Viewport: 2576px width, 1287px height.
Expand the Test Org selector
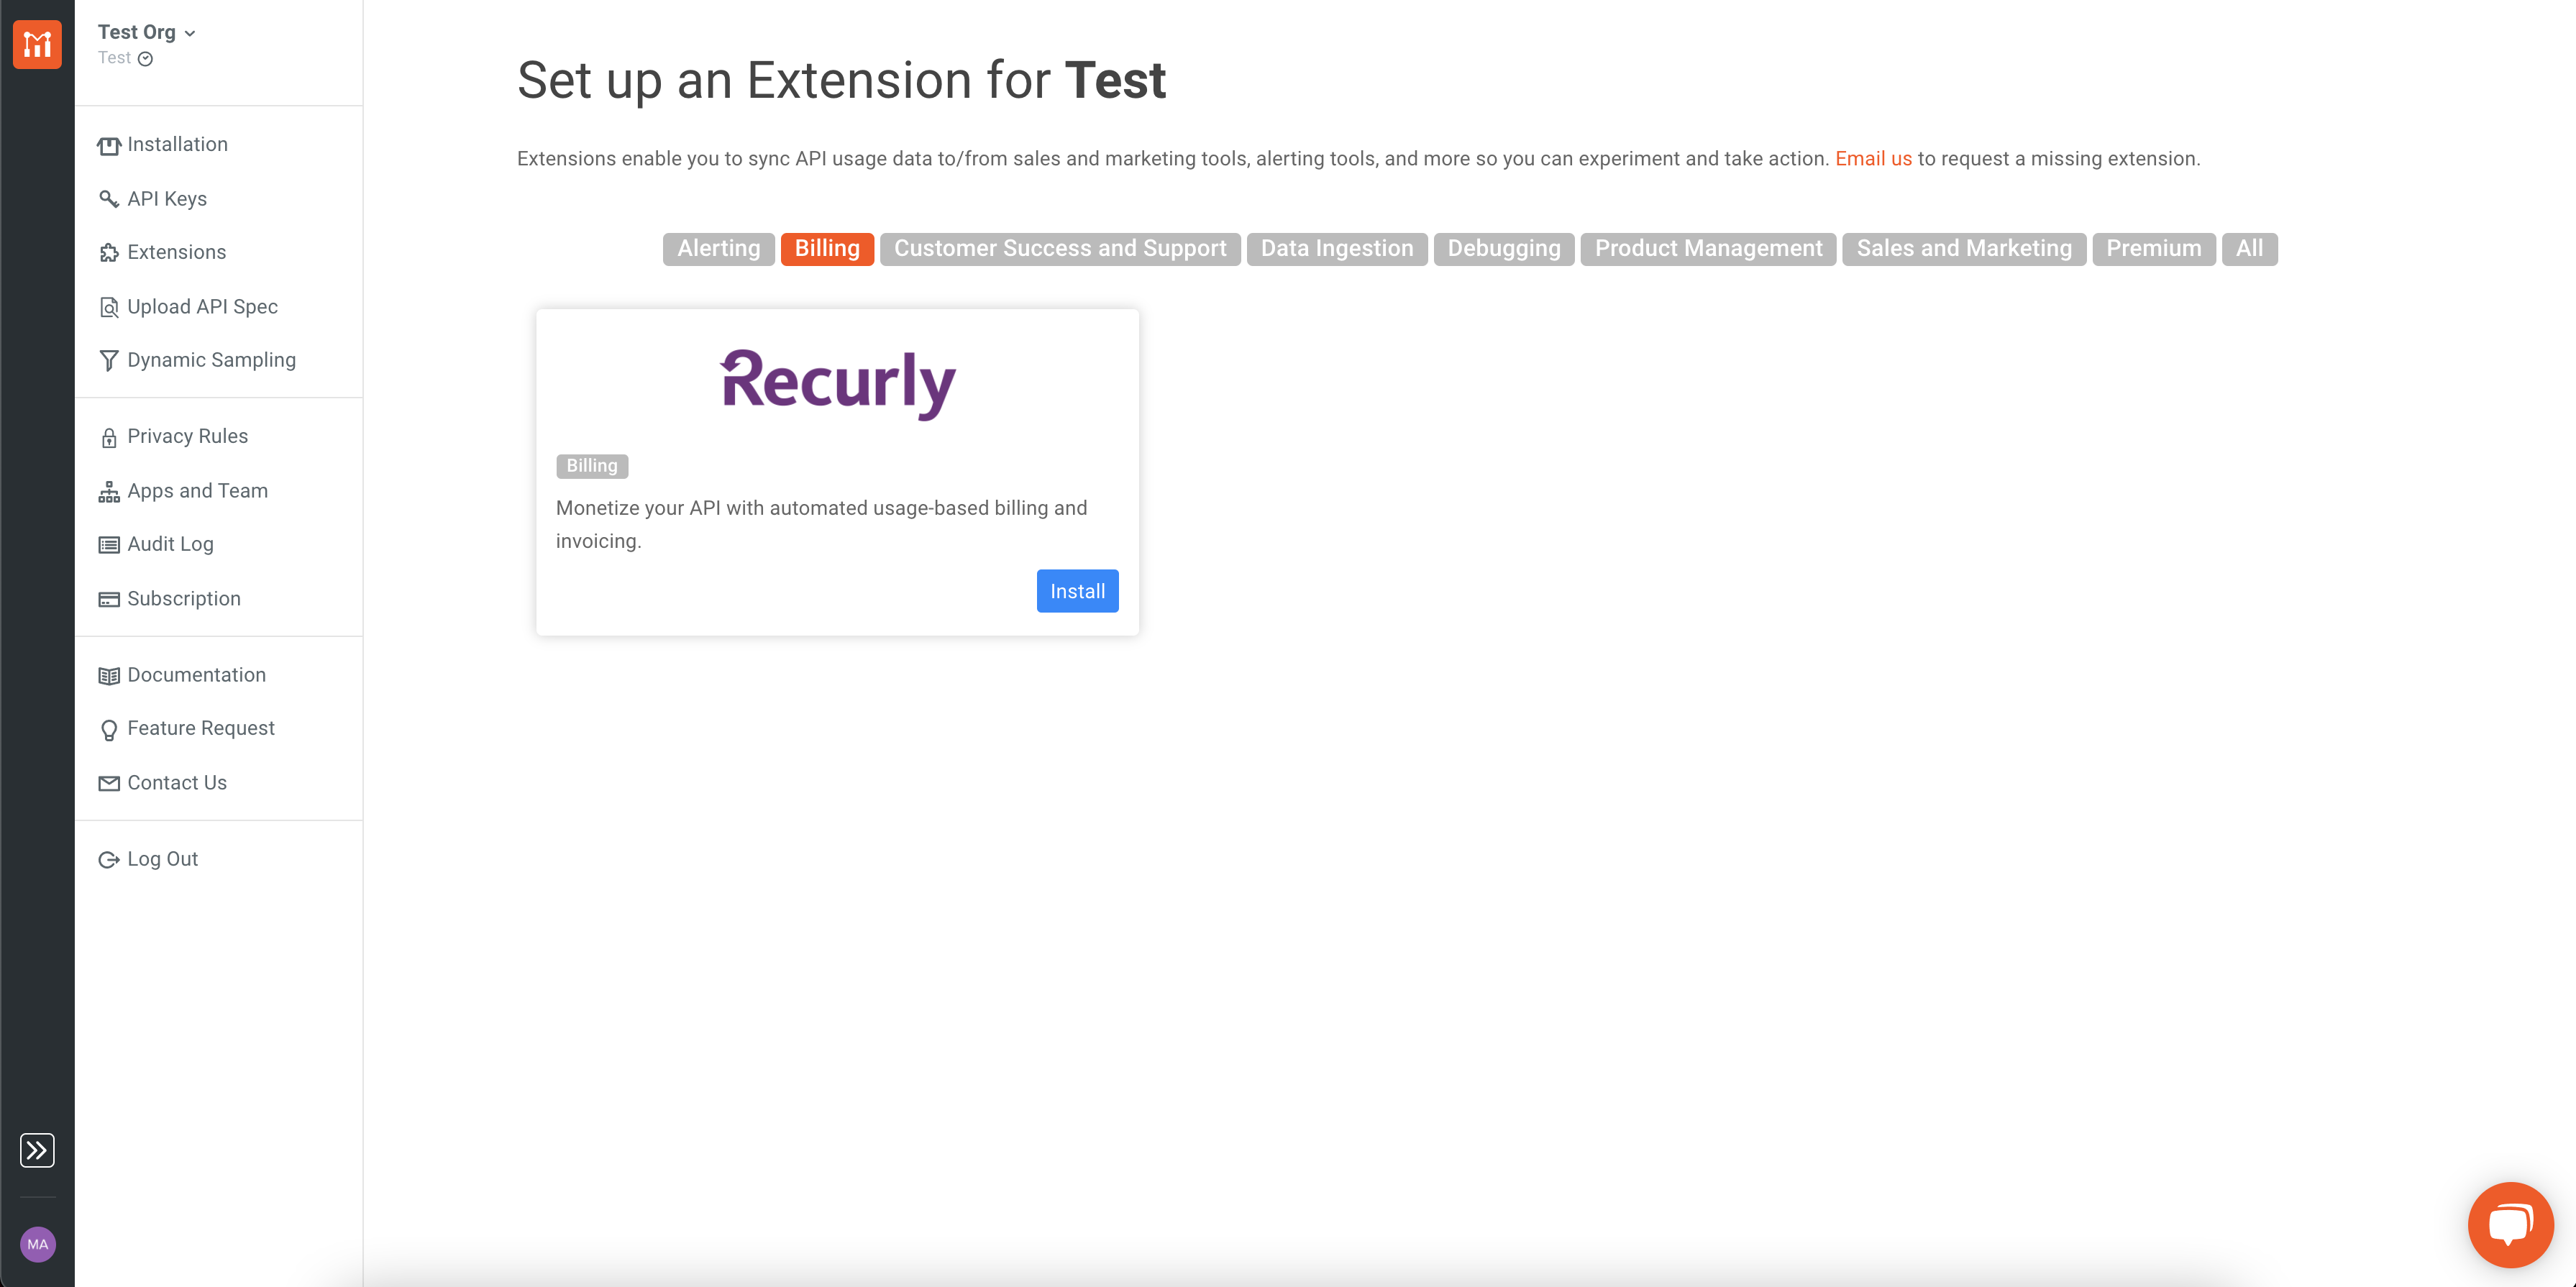[147, 31]
